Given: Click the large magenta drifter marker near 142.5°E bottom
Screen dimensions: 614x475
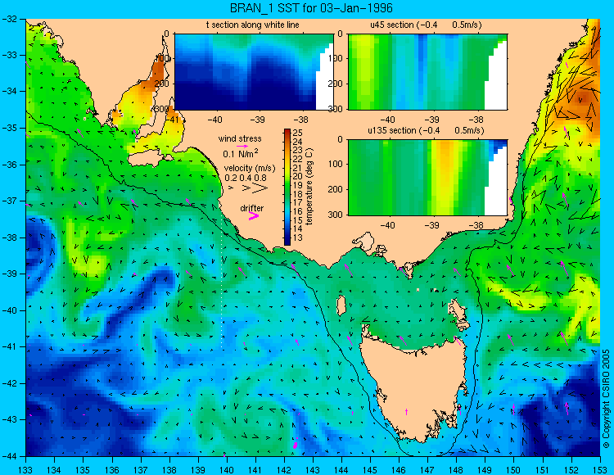Looking at the screenshot, I should 296,445.
